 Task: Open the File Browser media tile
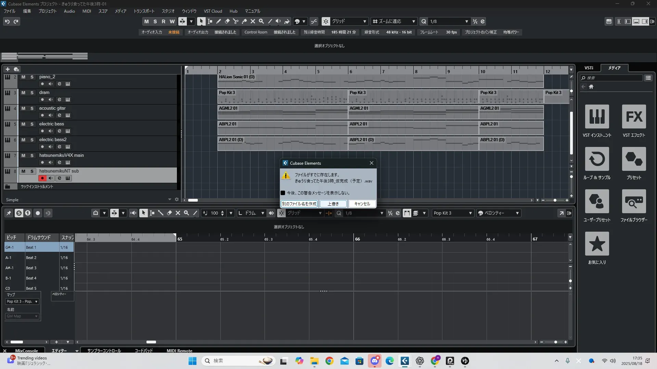pyautogui.click(x=634, y=202)
